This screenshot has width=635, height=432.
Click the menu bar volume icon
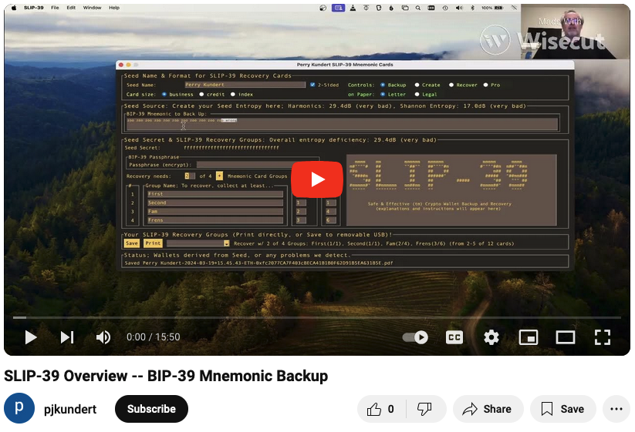pos(459,8)
